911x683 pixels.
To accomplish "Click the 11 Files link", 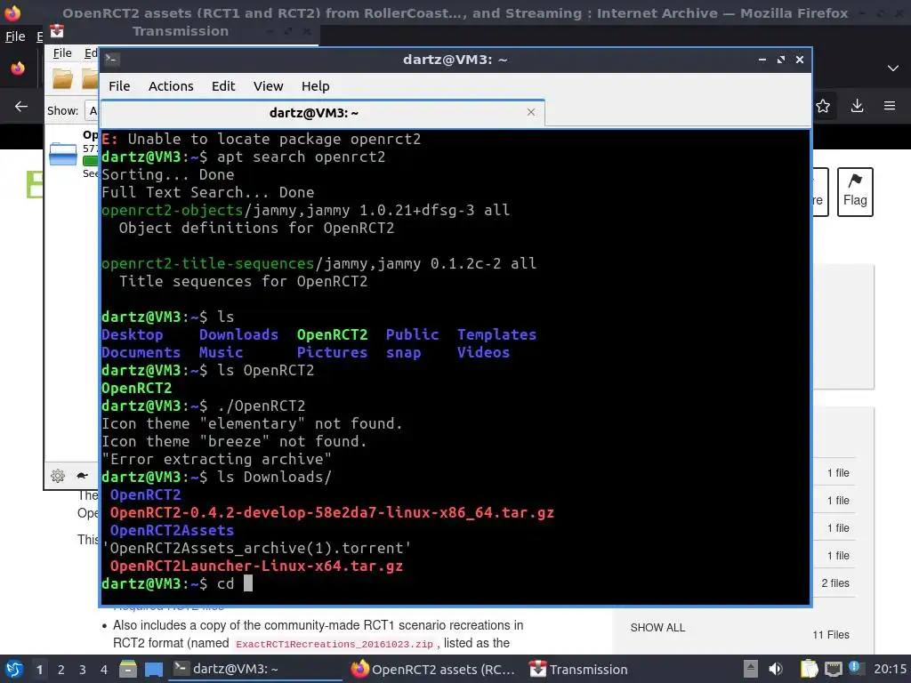I will pos(831,635).
